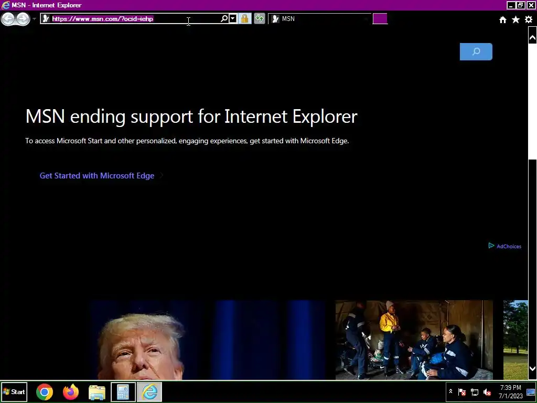Open the Calculator taskbar icon
The width and height of the screenshot is (537, 403).
point(123,392)
